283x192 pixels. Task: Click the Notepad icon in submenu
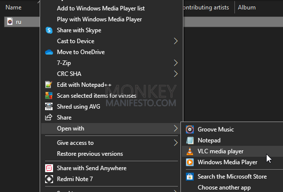190,140
